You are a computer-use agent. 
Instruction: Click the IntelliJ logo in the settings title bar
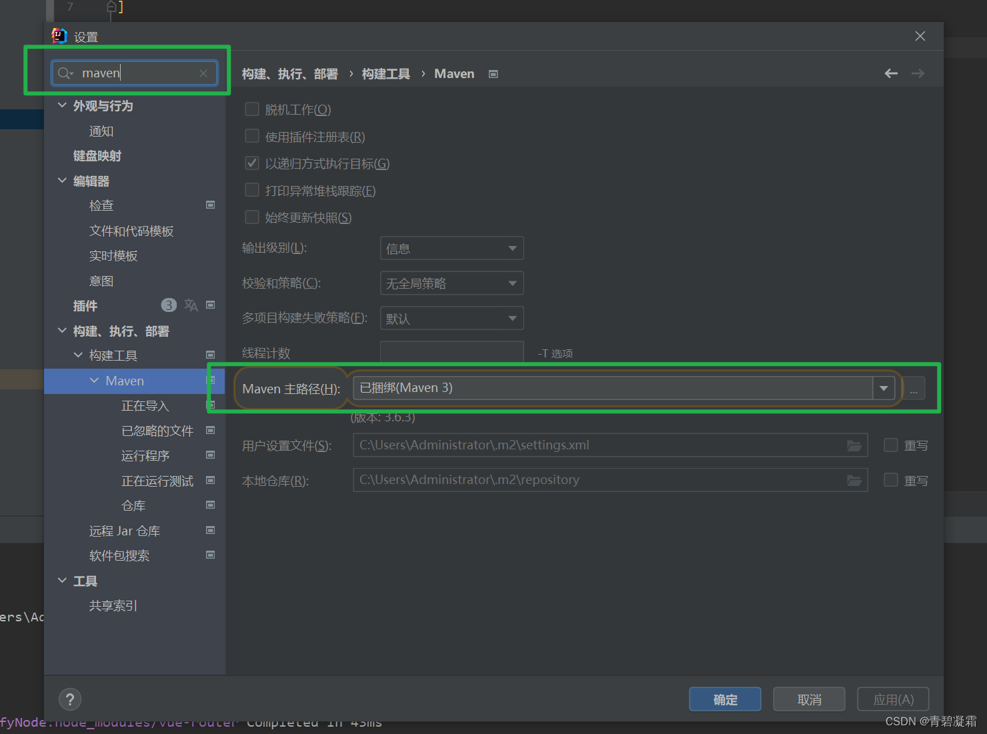59,36
